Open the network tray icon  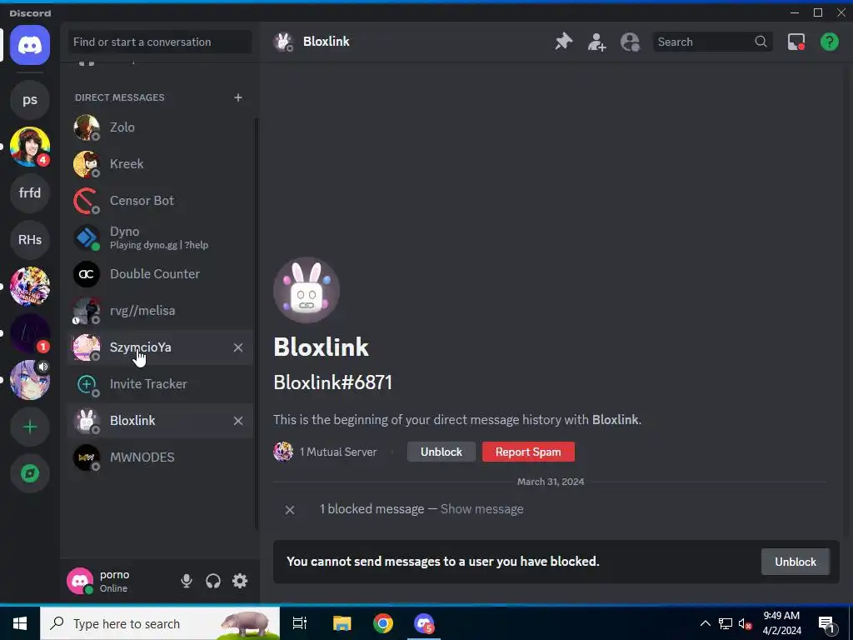tap(726, 623)
